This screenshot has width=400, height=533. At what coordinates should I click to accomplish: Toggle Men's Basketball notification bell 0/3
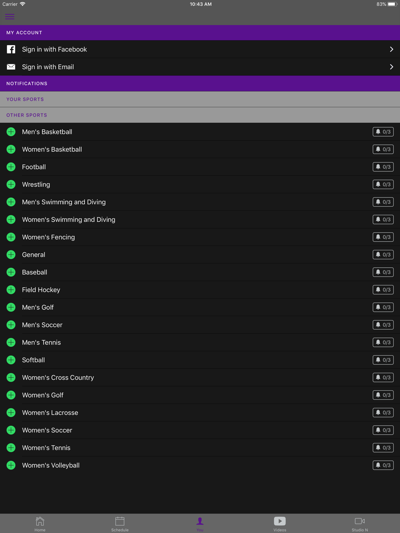[383, 132]
